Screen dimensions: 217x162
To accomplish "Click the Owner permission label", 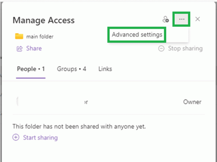I will 192,102.
